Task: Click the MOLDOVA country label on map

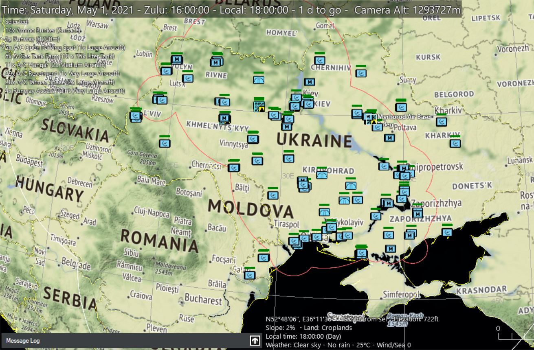Action: tap(251, 209)
